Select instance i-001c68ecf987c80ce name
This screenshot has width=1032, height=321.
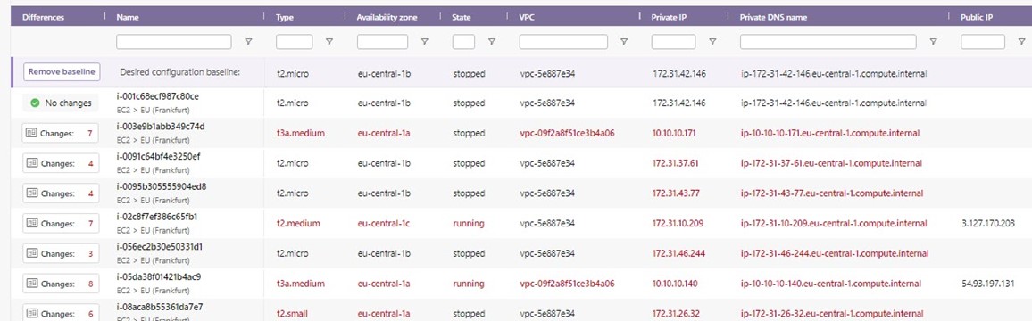(157, 96)
